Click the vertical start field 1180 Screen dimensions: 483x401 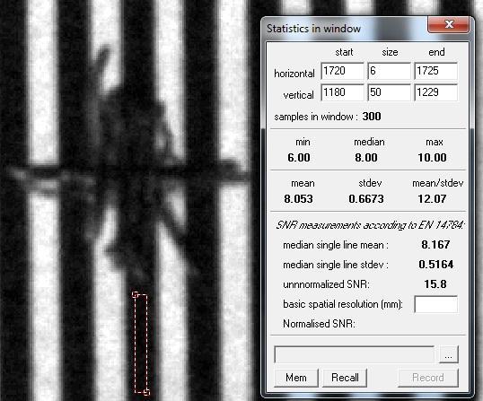pos(342,92)
